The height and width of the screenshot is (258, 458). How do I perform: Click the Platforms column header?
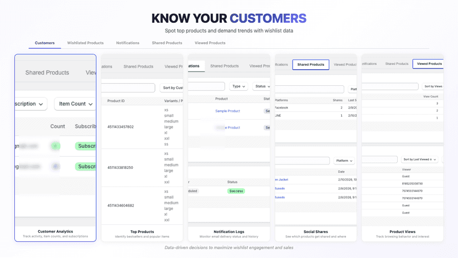pyautogui.click(x=282, y=100)
